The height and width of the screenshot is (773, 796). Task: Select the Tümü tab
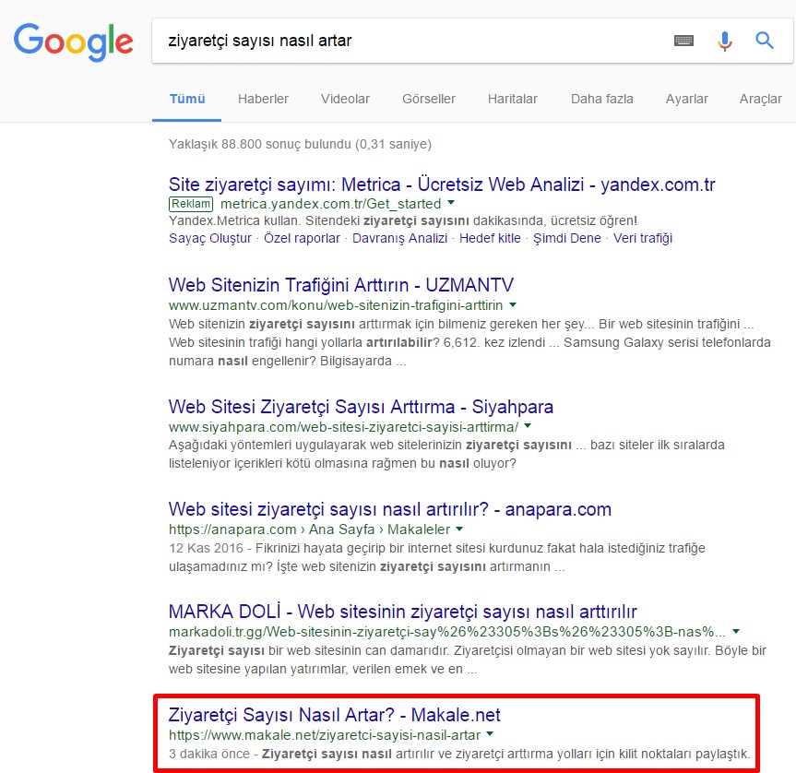point(187,99)
